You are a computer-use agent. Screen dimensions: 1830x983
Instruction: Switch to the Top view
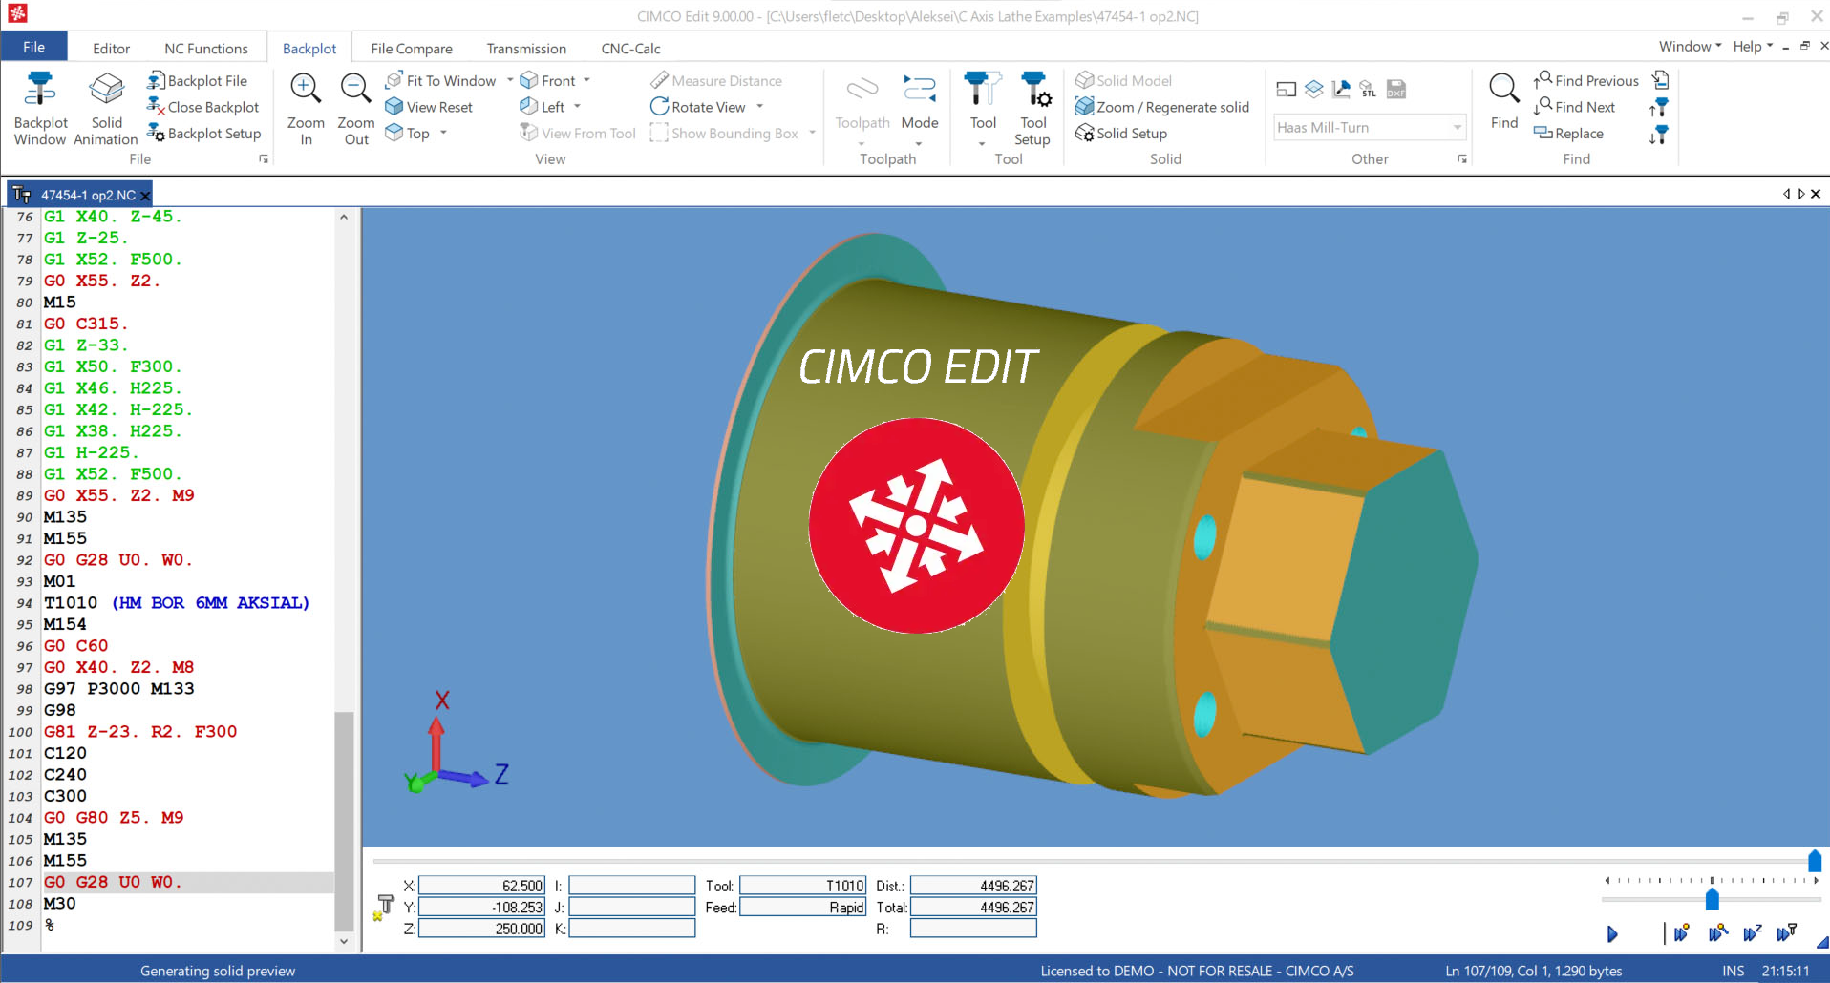[408, 134]
